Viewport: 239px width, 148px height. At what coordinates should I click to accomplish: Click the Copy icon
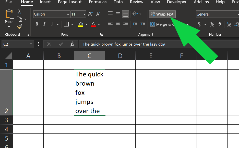[19, 19]
